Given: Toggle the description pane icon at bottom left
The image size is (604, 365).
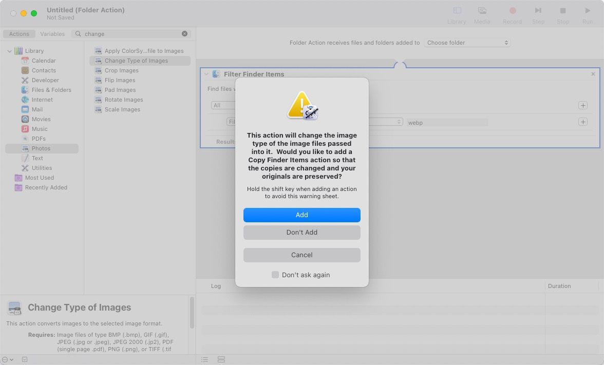Looking at the screenshot, I should 25,359.
